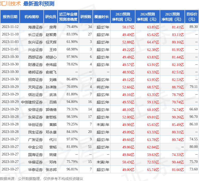Image resolution: width=199 pixels, height=181 pixels.
Task: Select the 2023预测净利润 column header
Action: coord(123,17)
